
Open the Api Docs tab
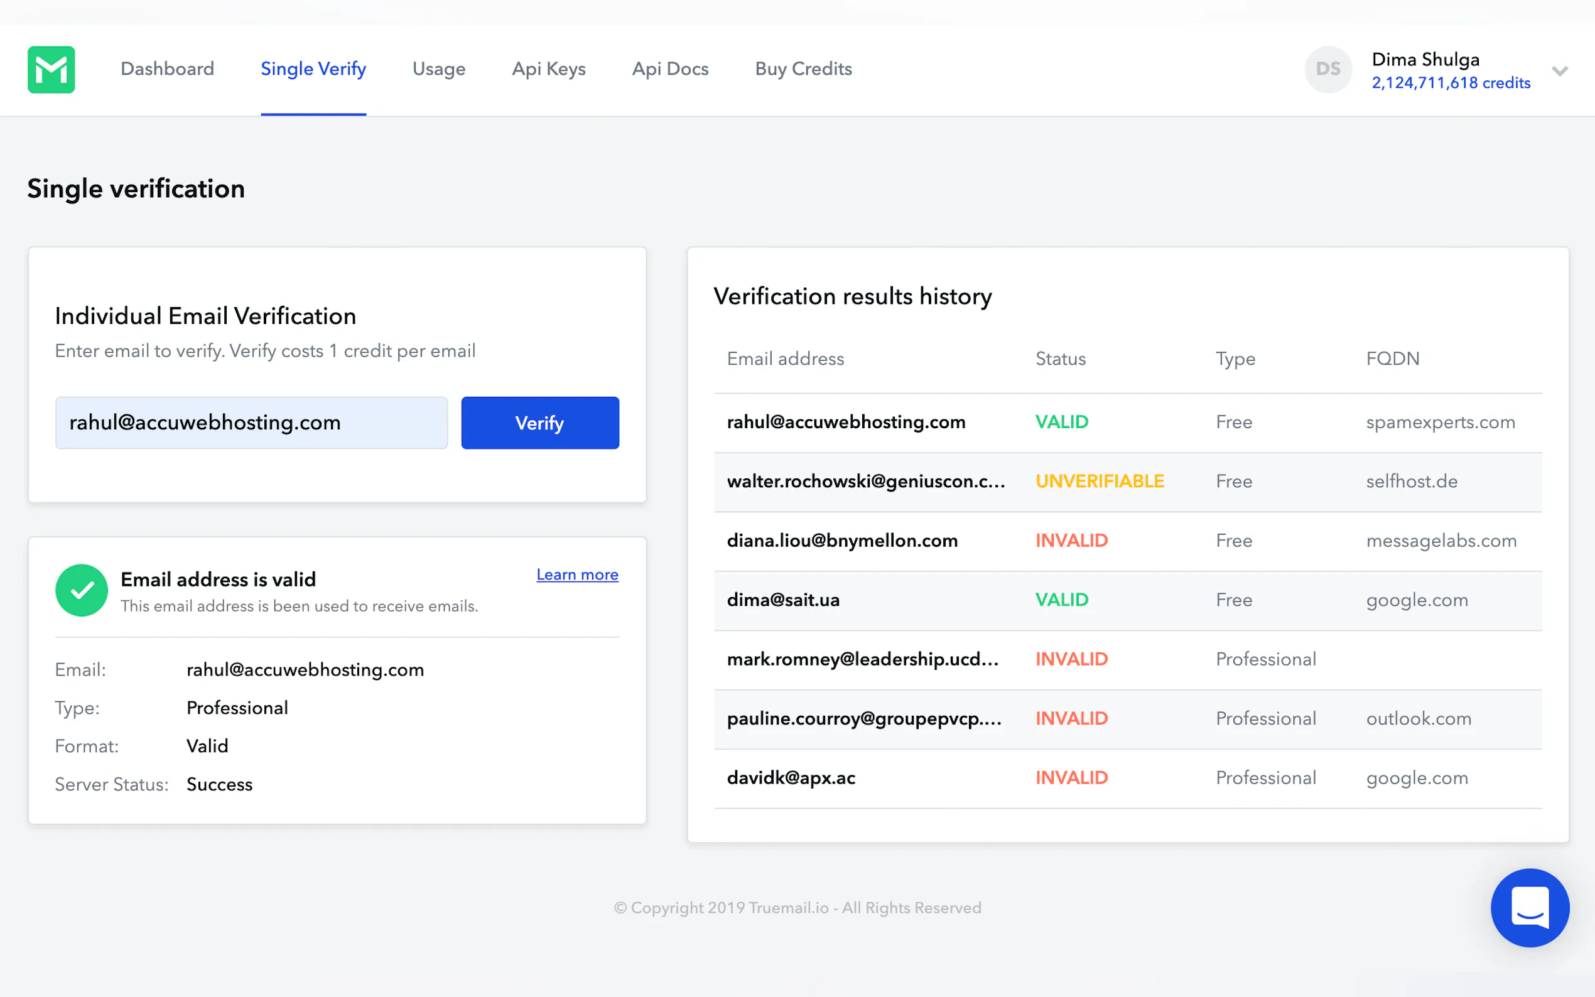pyautogui.click(x=670, y=68)
